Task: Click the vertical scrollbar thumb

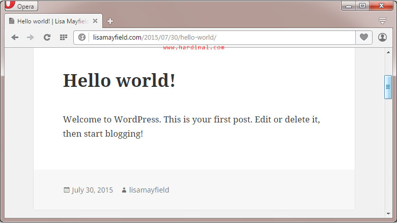Action: 388,87
